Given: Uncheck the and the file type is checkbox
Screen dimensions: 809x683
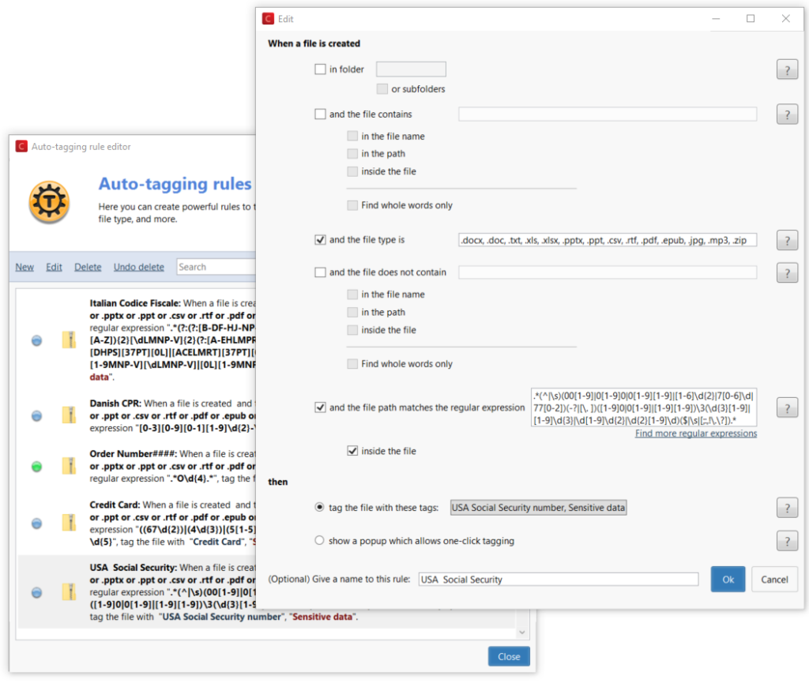Looking at the screenshot, I should click(x=321, y=239).
